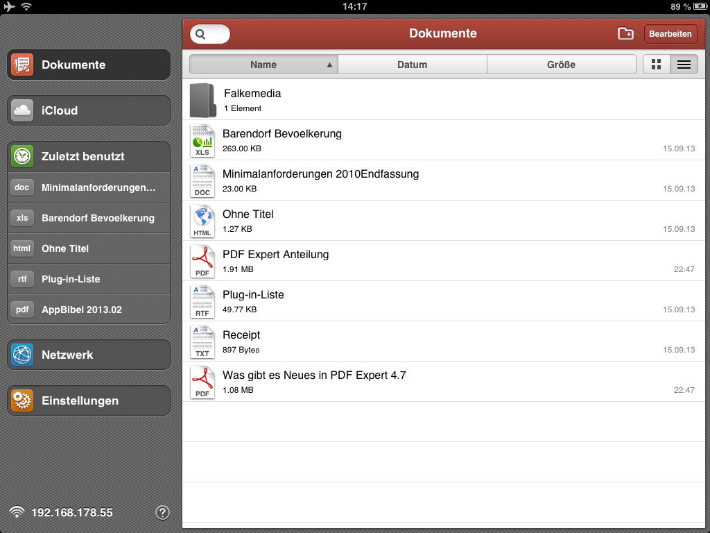The image size is (710, 533).
Task: Sort documents by Größe
Action: (x=561, y=65)
